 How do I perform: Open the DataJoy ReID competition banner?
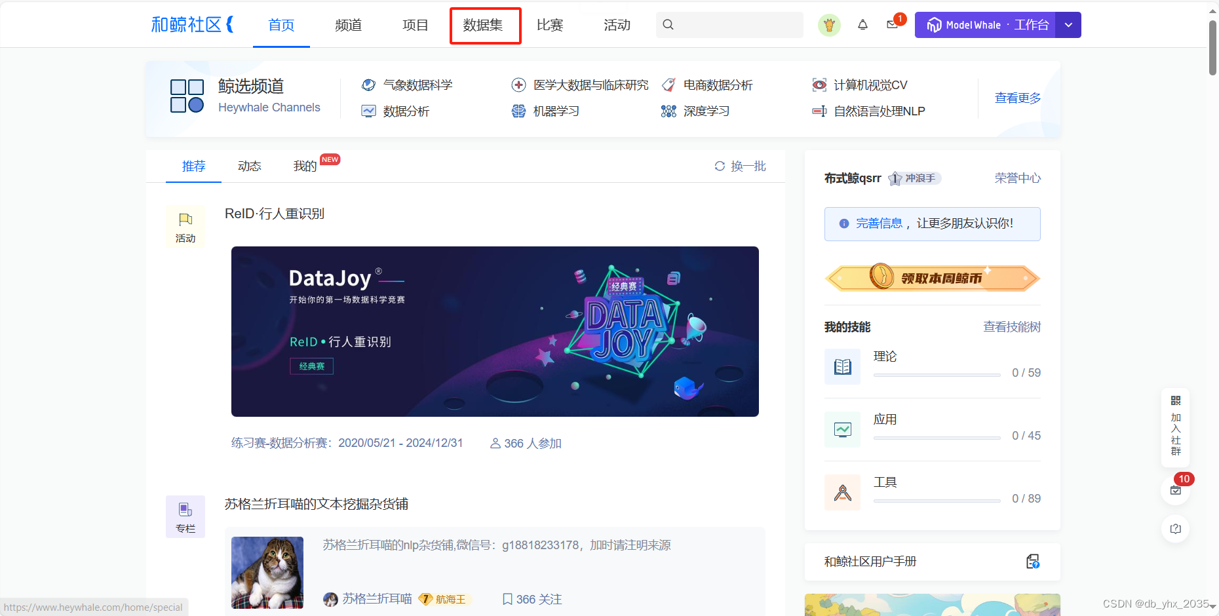coord(495,332)
